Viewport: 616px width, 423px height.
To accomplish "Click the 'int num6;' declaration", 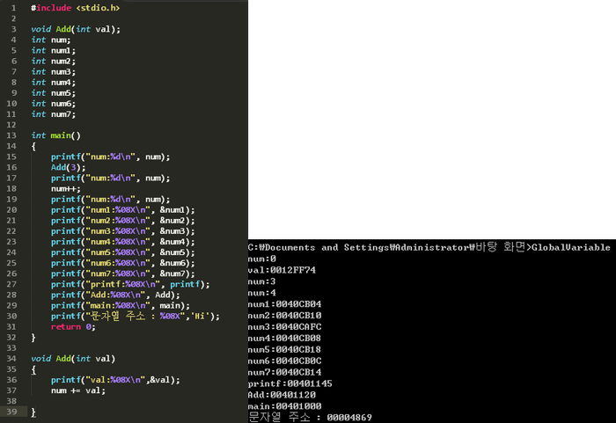I will [54, 103].
